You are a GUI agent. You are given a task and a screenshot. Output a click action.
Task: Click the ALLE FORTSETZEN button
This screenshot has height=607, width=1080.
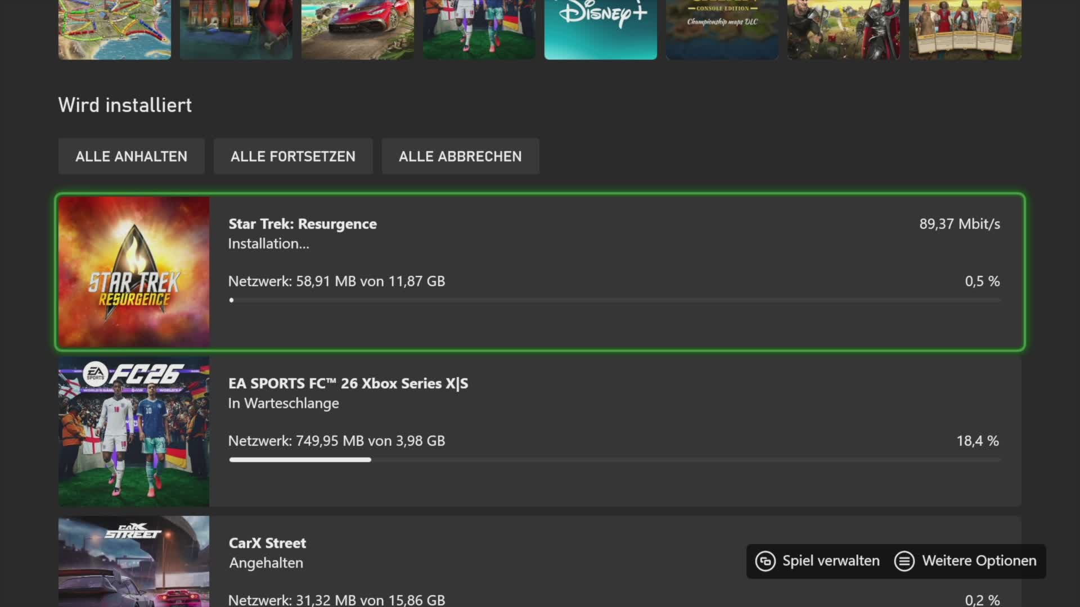[x=293, y=156]
